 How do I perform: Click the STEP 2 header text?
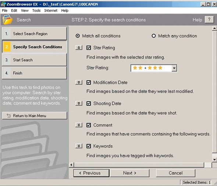coord(108,20)
